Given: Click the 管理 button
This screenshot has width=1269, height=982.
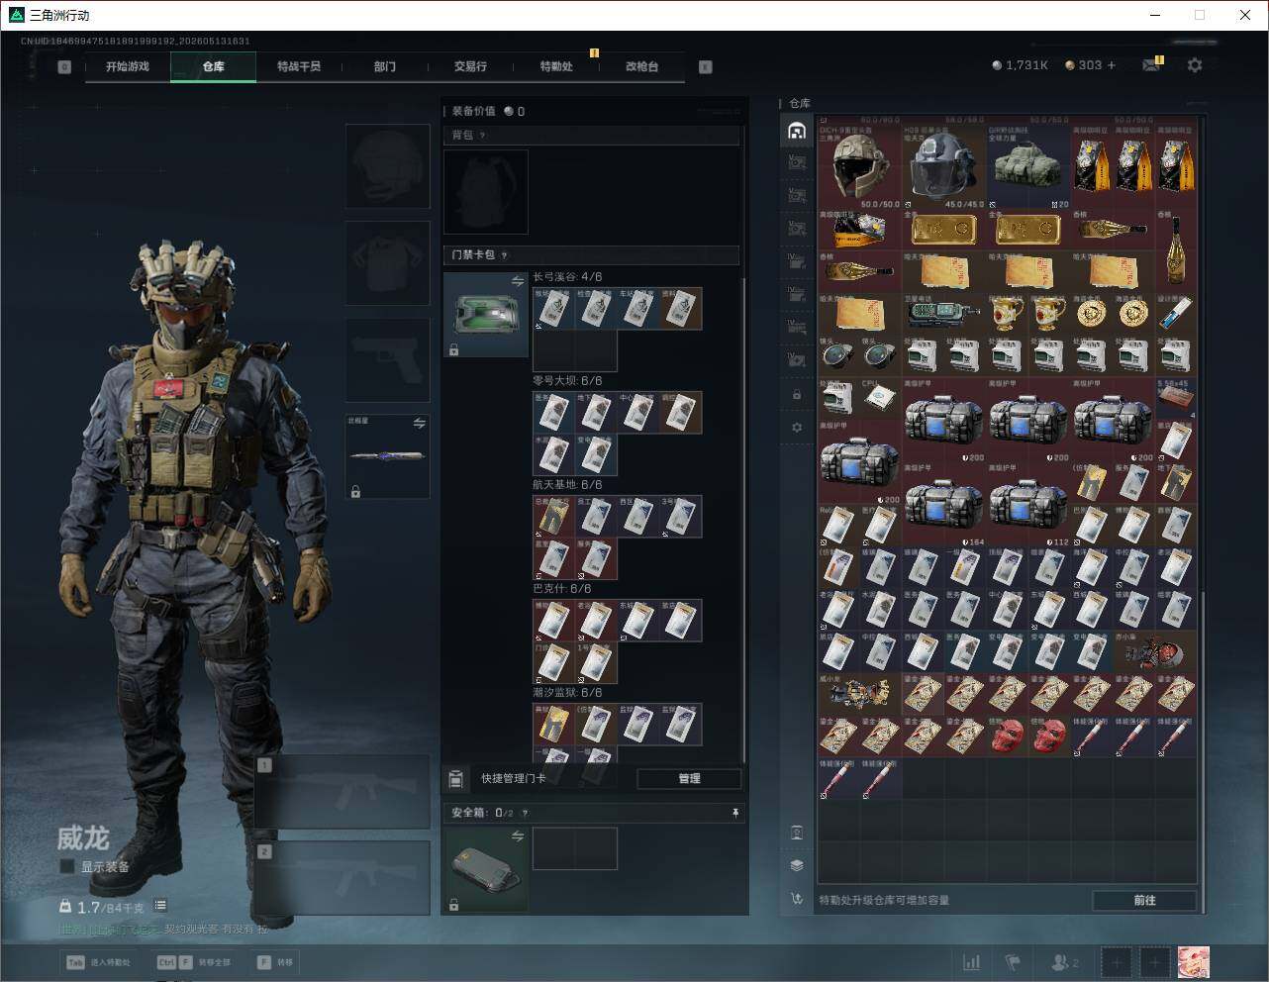Looking at the screenshot, I should point(689,779).
